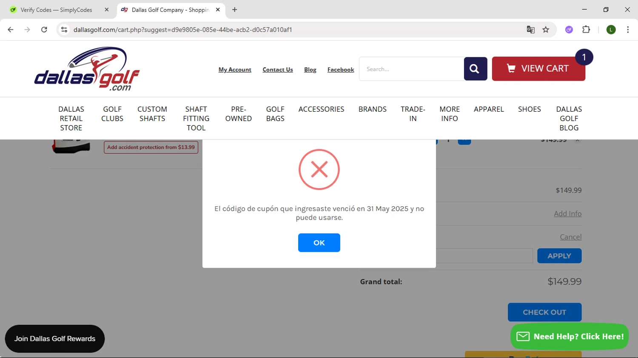Click the coupon code input field

[484, 256]
